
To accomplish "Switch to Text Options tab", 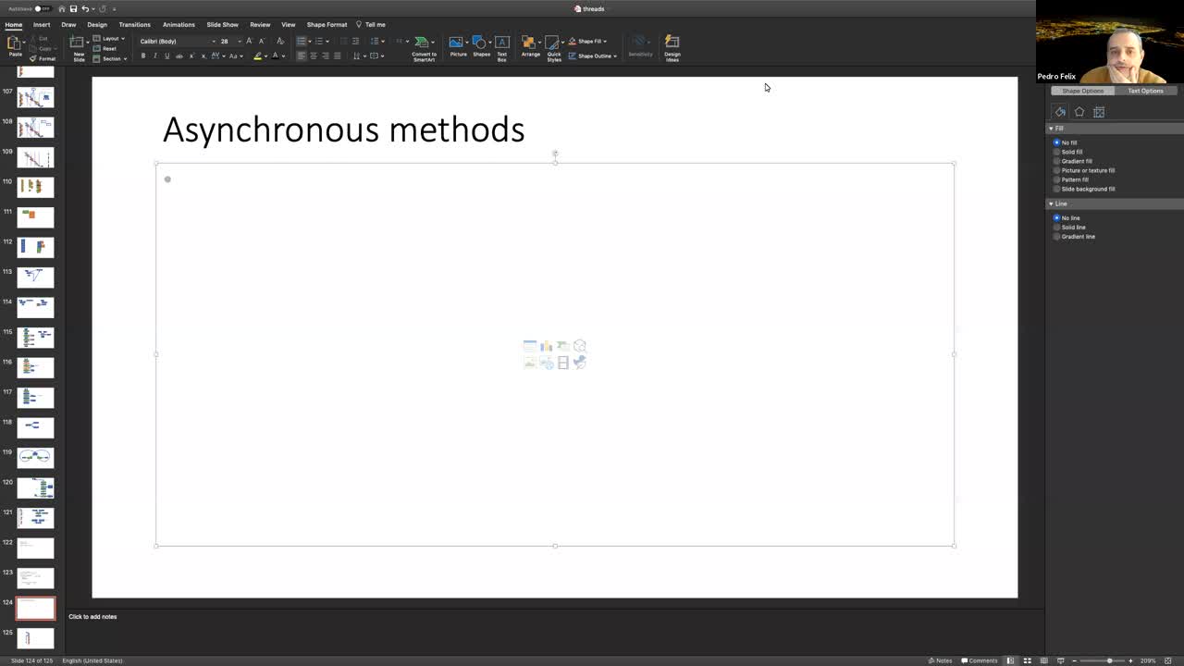I will pyautogui.click(x=1145, y=91).
